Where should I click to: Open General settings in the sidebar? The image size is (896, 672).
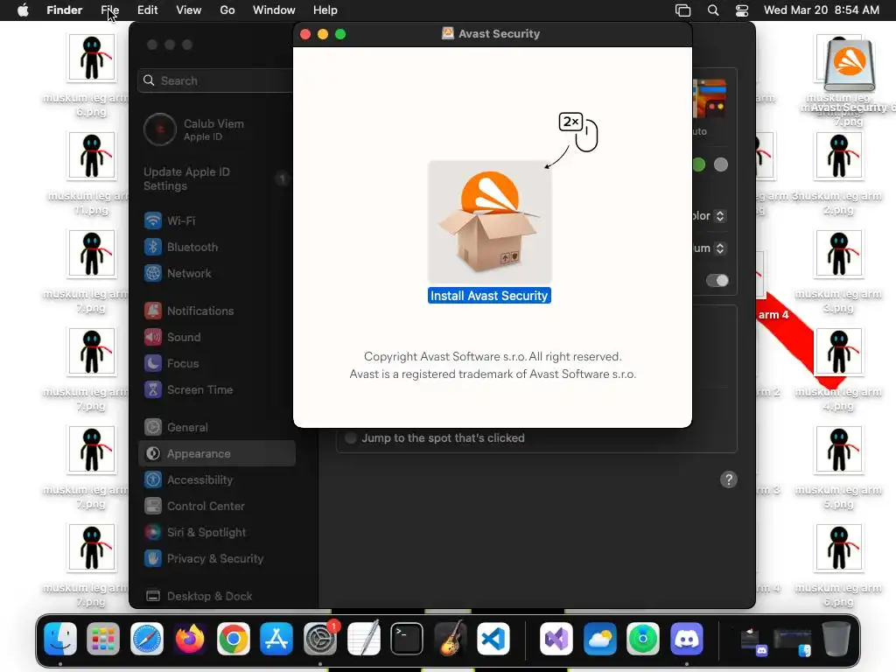point(217,427)
